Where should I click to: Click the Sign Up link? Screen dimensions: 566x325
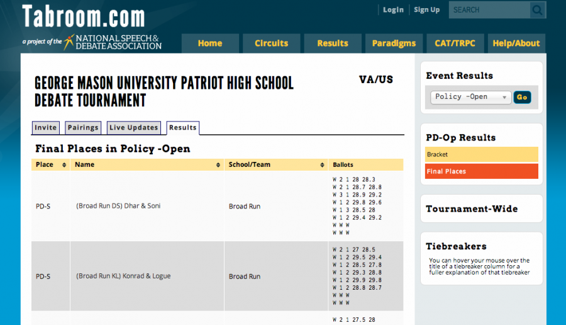click(x=426, y=9)
